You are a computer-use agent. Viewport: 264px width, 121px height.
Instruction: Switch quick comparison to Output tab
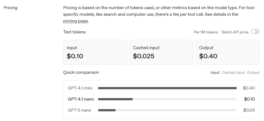coord(253,72)
